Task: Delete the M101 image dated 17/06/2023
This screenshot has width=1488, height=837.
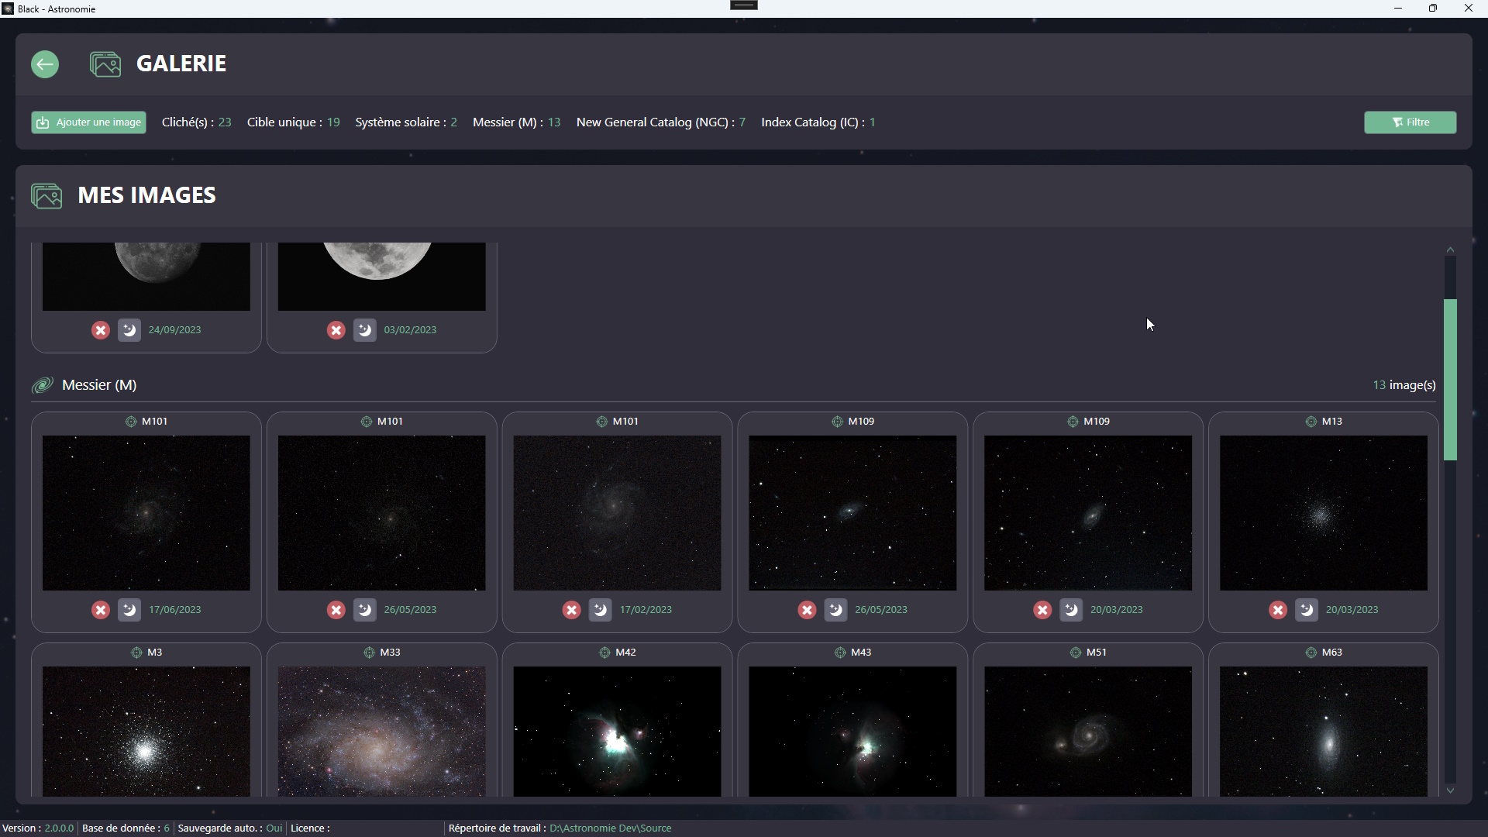Action: pos(101,610)
